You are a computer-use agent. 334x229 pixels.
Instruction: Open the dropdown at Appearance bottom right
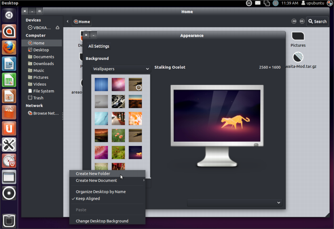click(235, 203)
